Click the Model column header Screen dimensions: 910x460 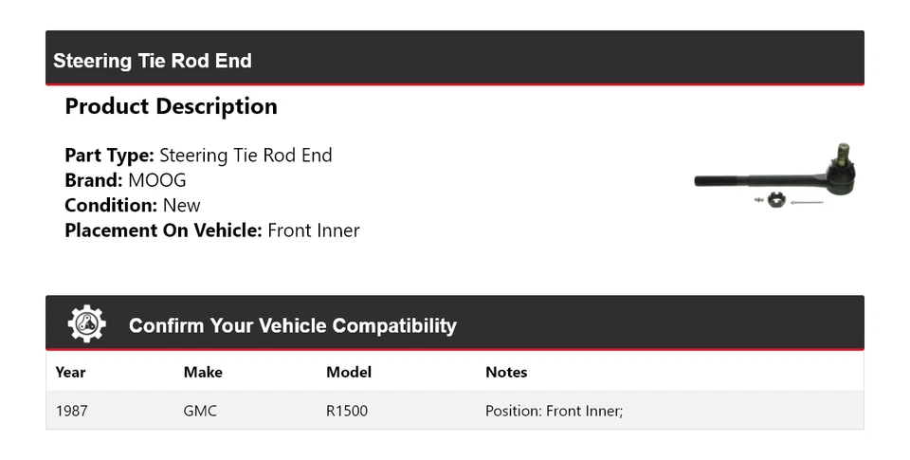tap(348, 372)
